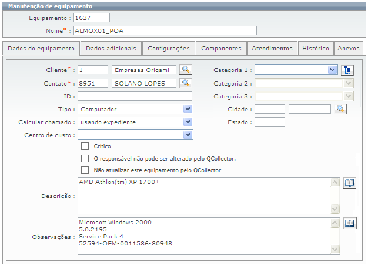
Task: Open the category tree icon by Categoria 1
Action: [347, 70]
